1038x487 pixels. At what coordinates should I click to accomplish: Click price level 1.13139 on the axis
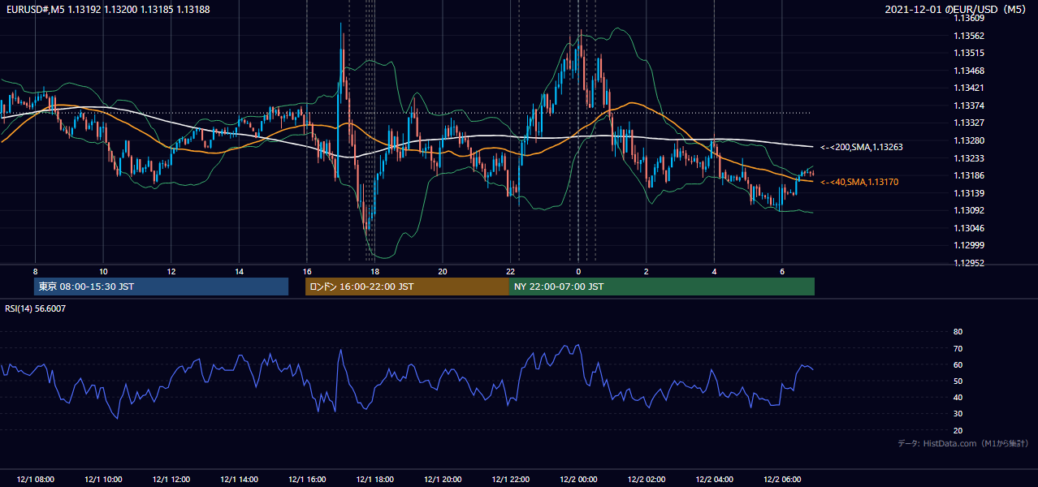[968, 193]
